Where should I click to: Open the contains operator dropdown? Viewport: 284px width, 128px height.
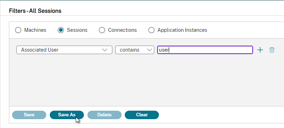click(135, 50)
